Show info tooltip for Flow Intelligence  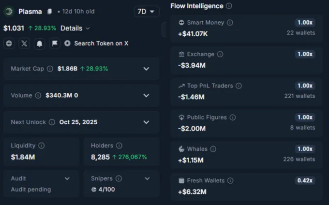tap(229, 6)
